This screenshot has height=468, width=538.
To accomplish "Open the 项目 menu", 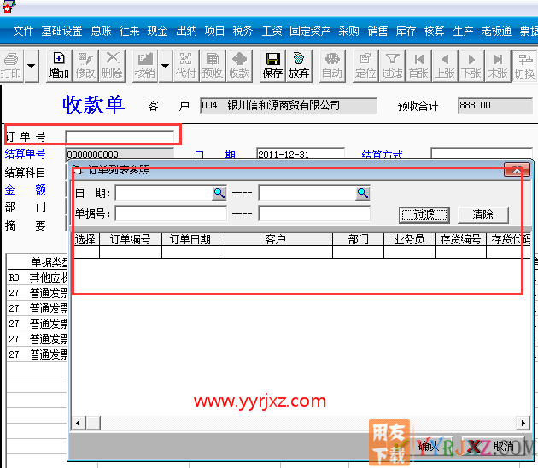I will pyautogui.click(x=214, y=31).
